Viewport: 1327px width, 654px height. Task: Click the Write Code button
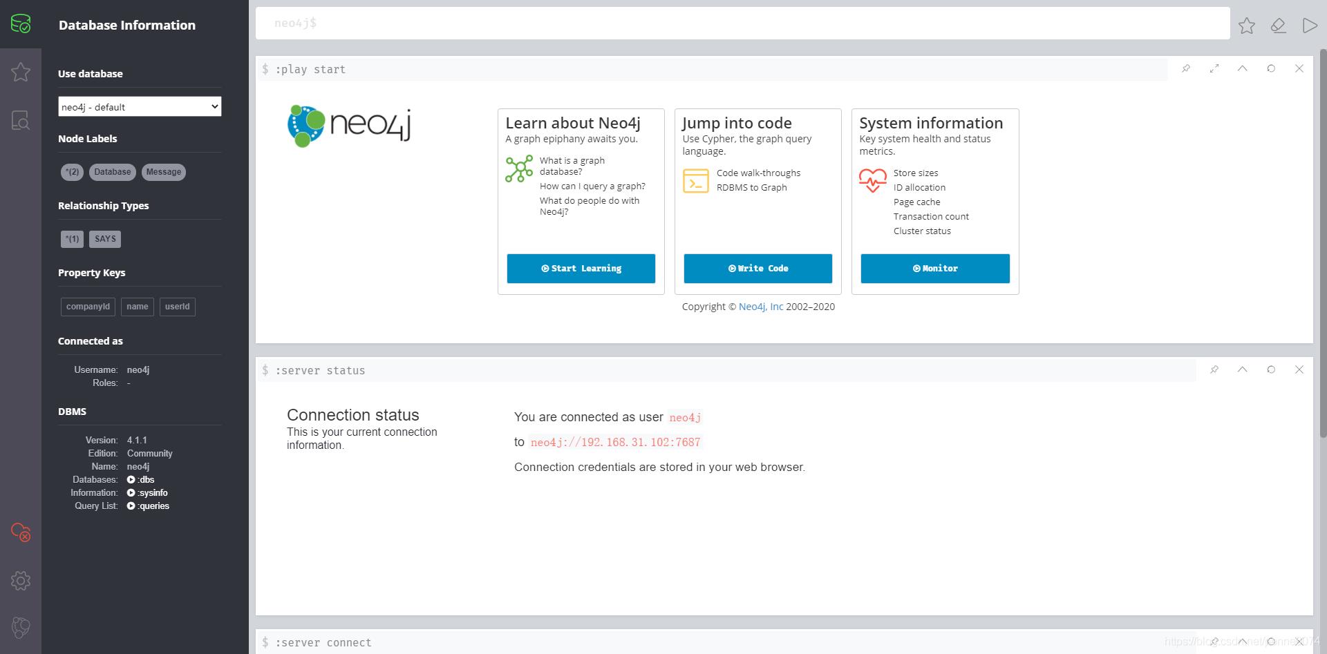pos(758,269)
